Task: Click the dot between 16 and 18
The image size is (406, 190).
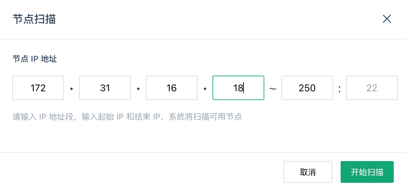Action: pyautogui.click(x=205, y=89)
